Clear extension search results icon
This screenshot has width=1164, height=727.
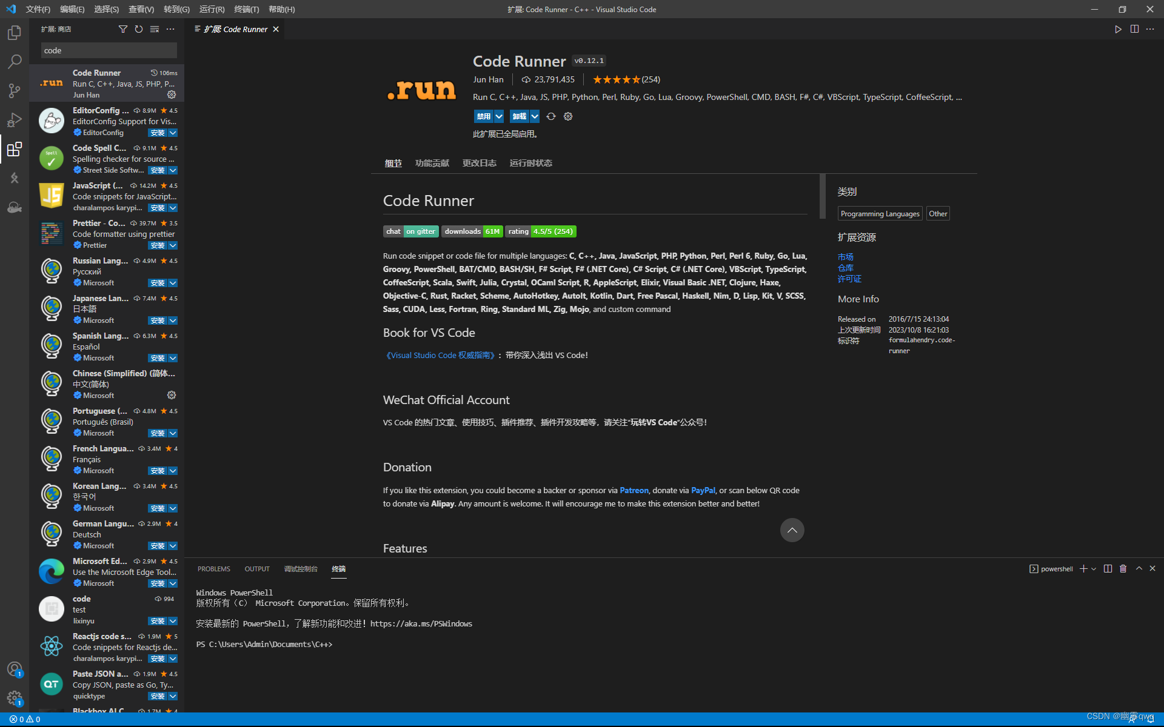pyautogui.click(x=155, y=29)
